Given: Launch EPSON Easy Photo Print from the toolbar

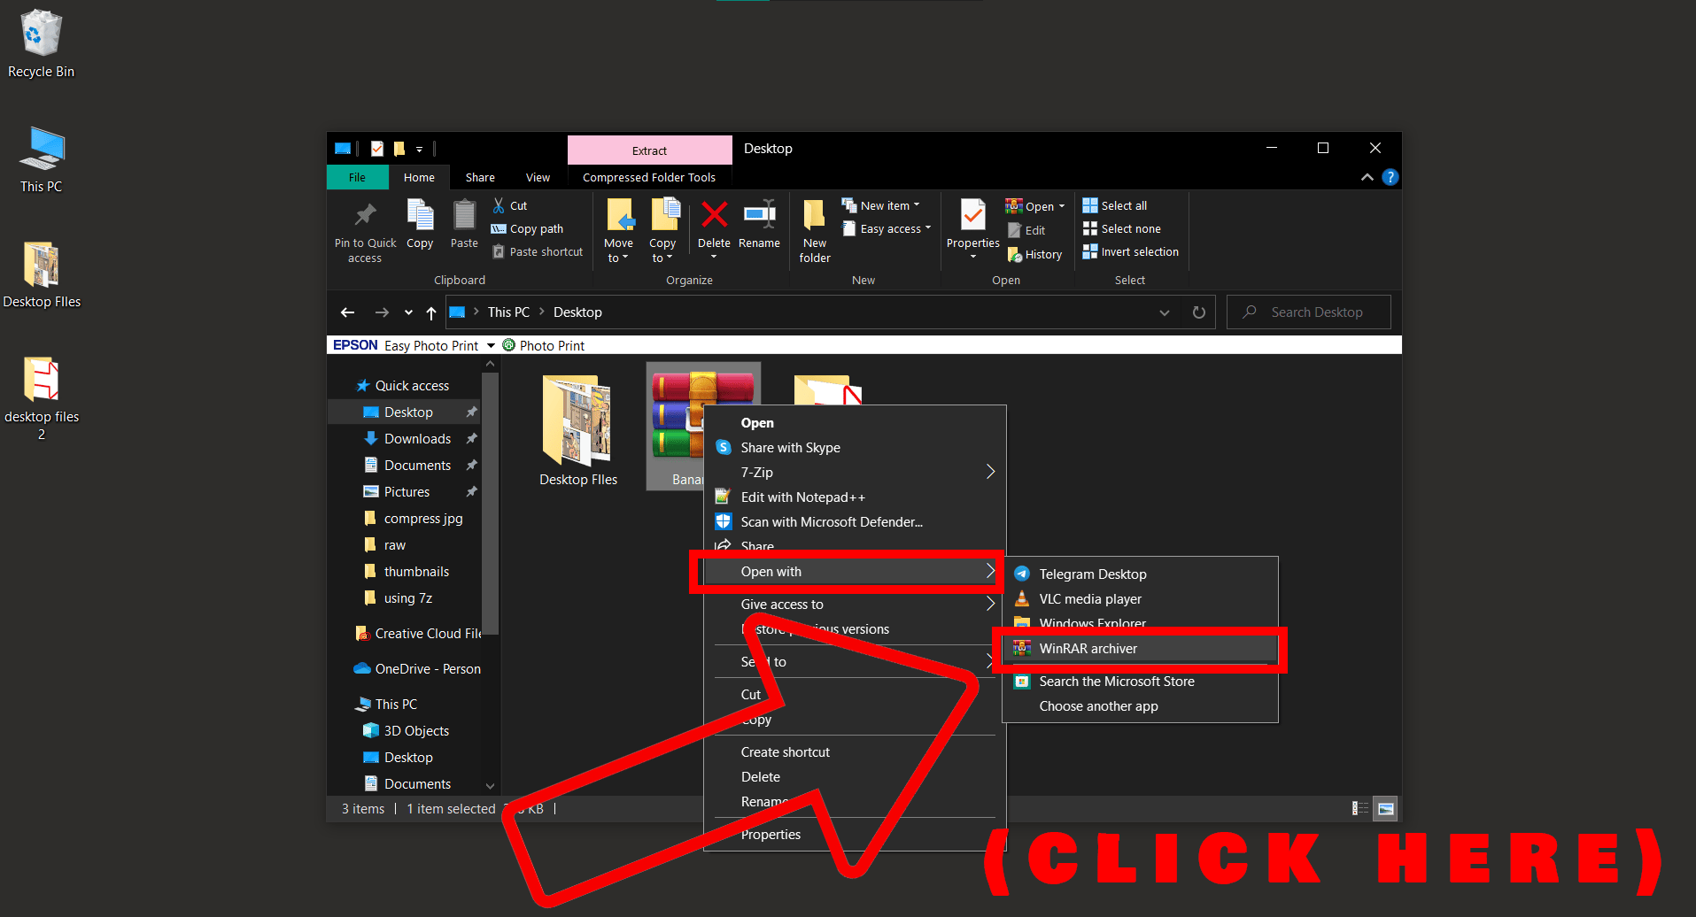Looking at the screenshot, I should [407, 344].
